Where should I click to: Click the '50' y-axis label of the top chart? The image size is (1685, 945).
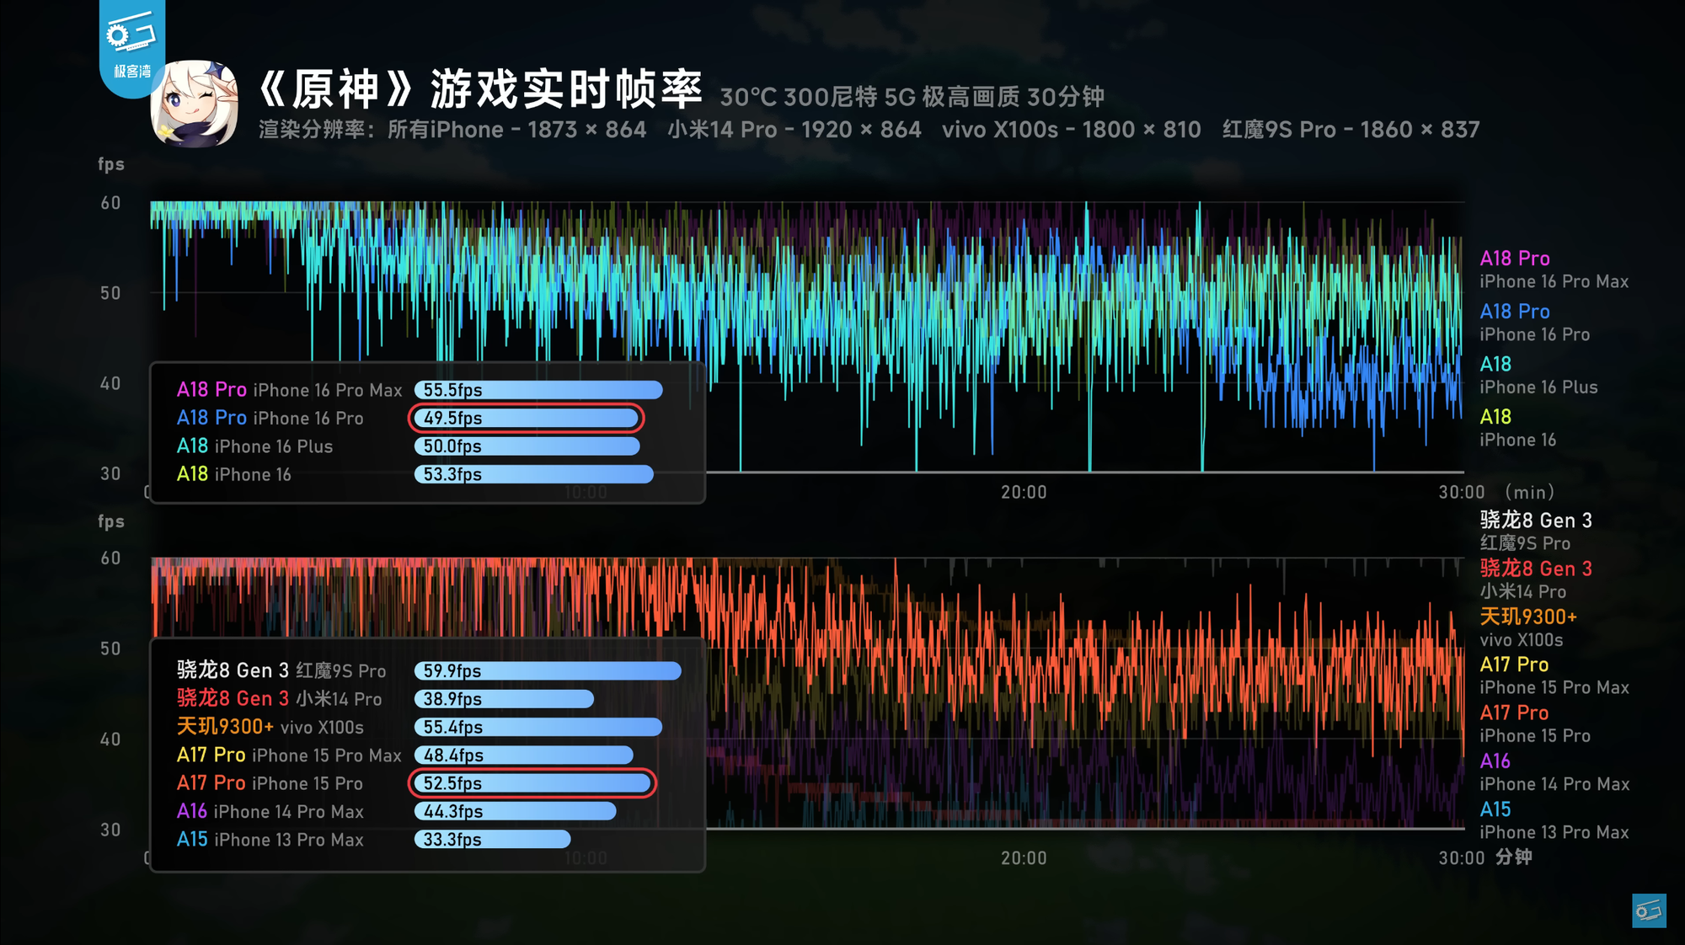pos(110,293)
